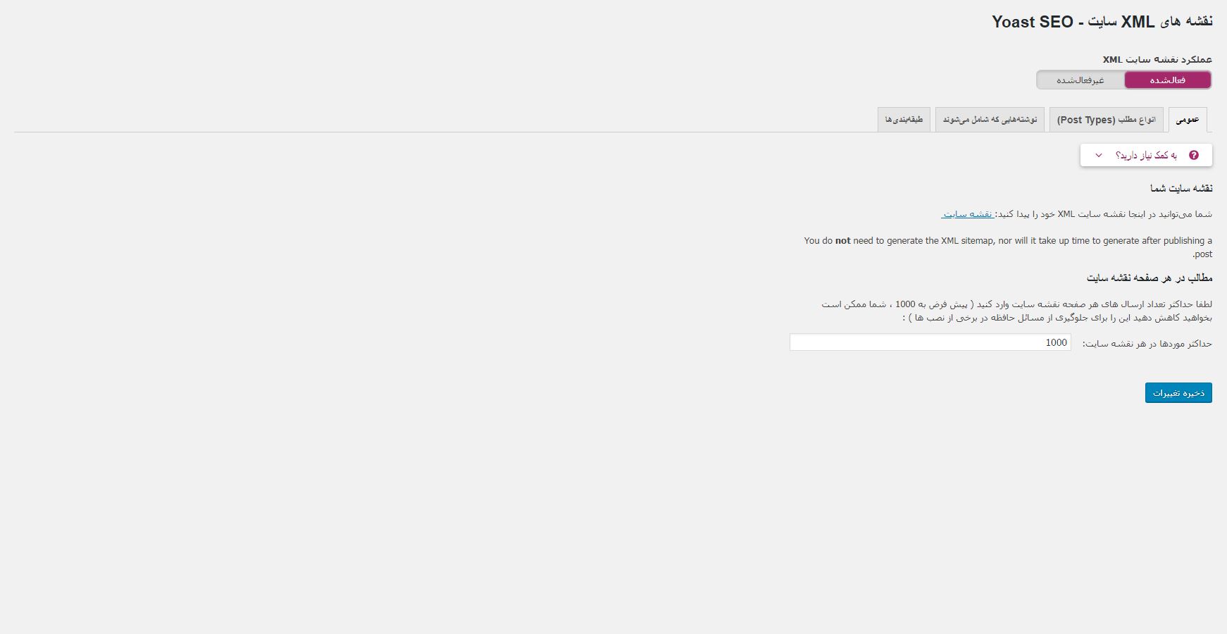
Task: Open the 'عمومی' general tab
Action: (1188, 120)
